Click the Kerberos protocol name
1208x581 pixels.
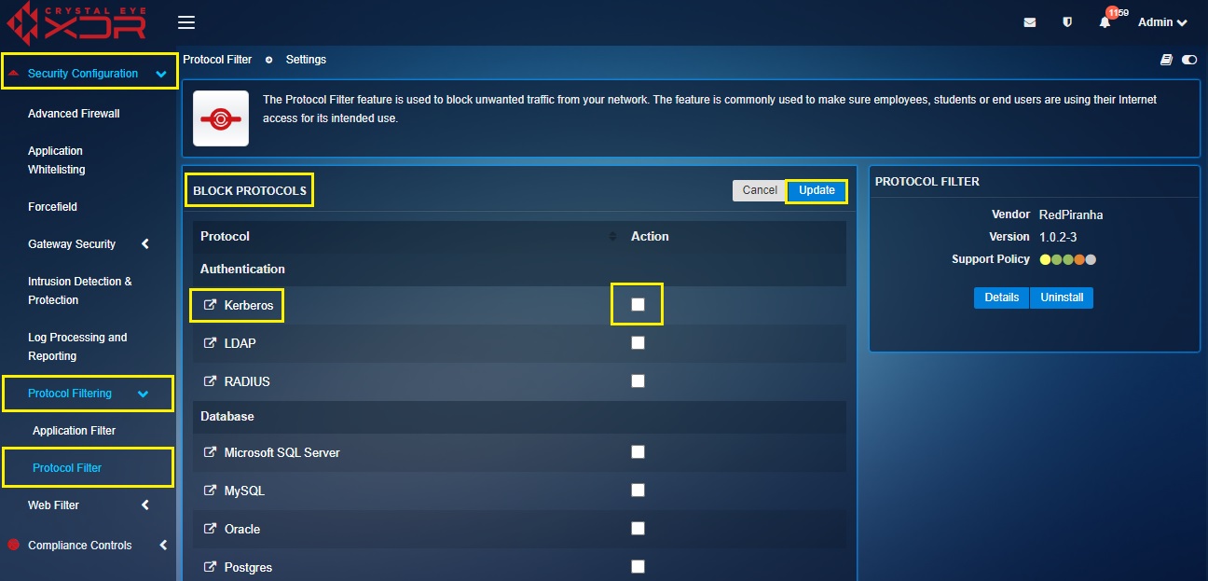pos(248,305)
